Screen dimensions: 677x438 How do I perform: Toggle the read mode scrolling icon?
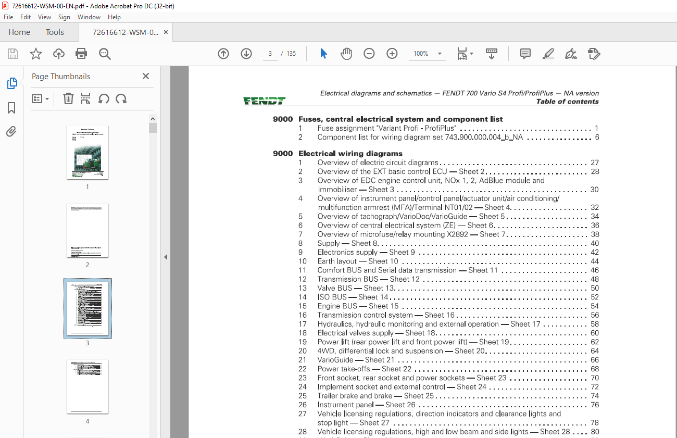492,54
